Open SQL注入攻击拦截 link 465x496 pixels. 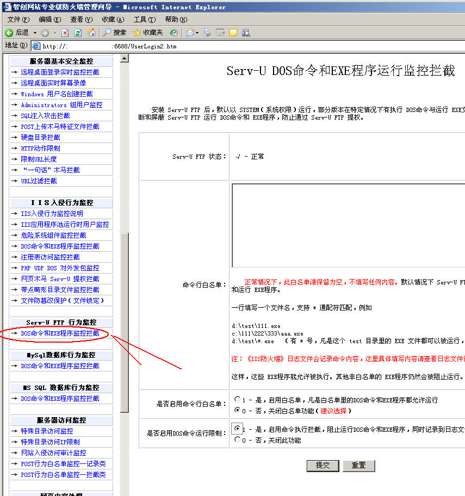tap(45, 116)
